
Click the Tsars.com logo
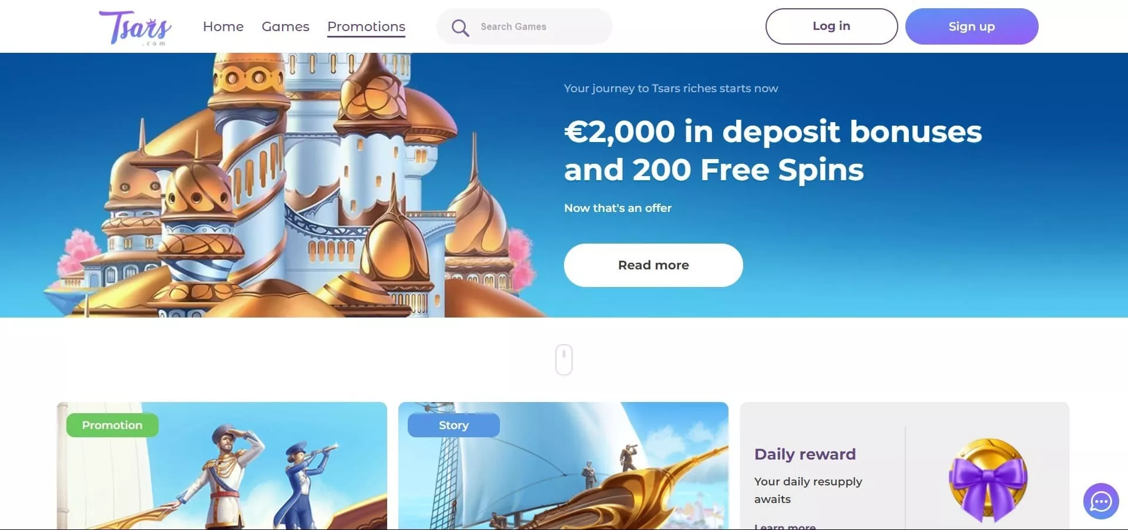coord(135,28)
